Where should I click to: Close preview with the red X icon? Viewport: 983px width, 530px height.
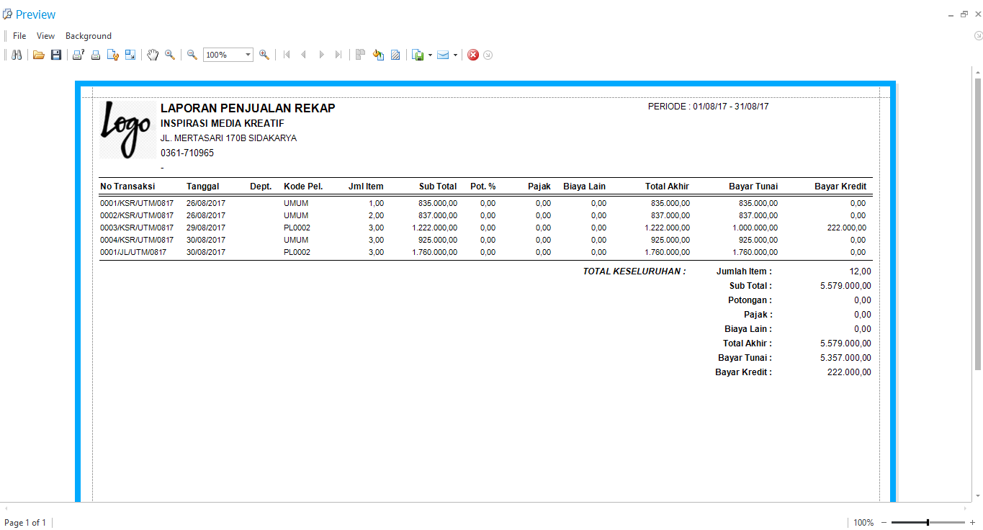473,55
